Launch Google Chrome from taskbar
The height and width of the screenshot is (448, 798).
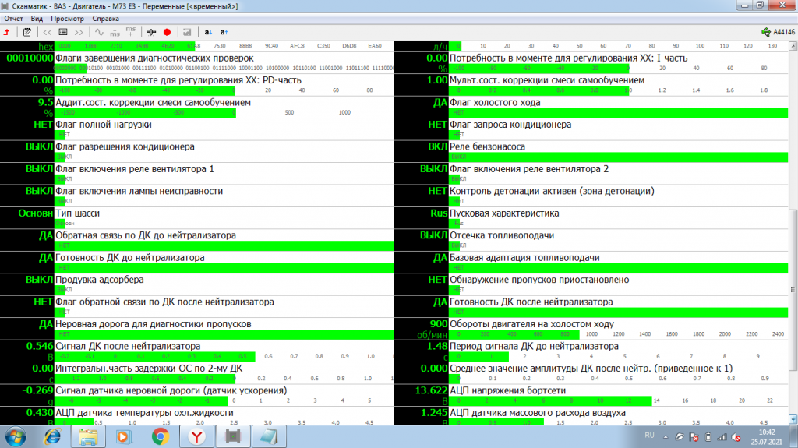click(161, 437)
